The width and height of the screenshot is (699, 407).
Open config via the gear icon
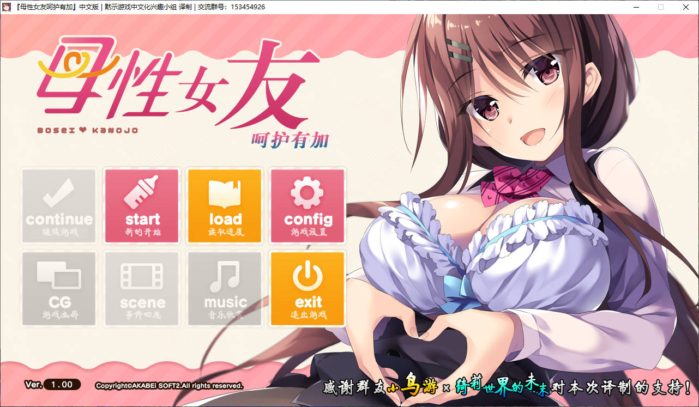[308, 206]
